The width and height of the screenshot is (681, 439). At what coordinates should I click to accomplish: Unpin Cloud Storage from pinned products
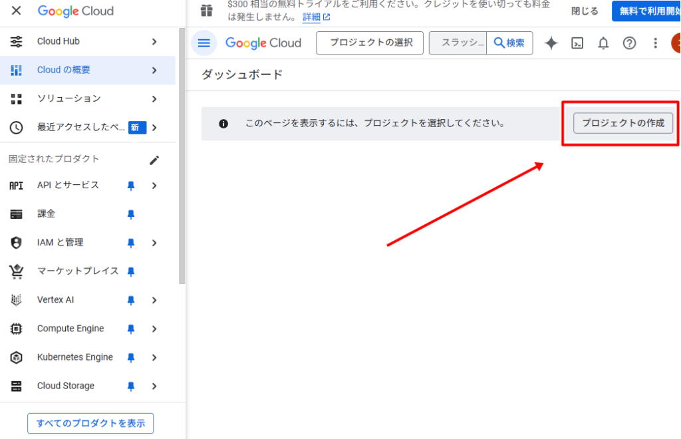(x=131, y=385)
